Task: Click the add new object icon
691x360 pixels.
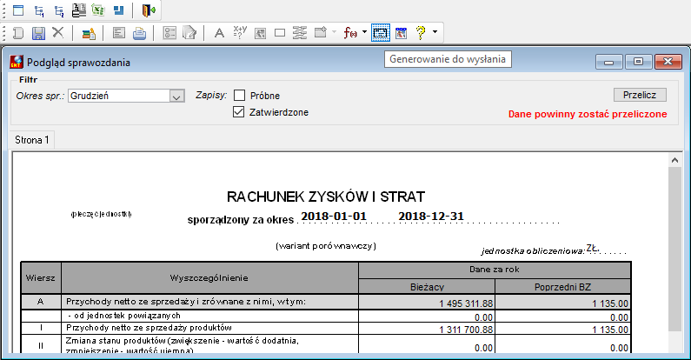Action: point(321,32)
